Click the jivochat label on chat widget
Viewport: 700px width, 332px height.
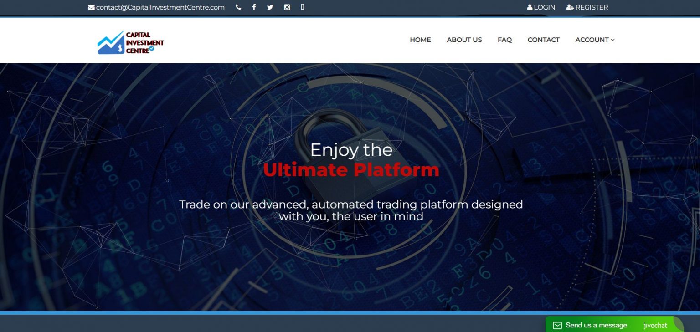click(655, 325)
